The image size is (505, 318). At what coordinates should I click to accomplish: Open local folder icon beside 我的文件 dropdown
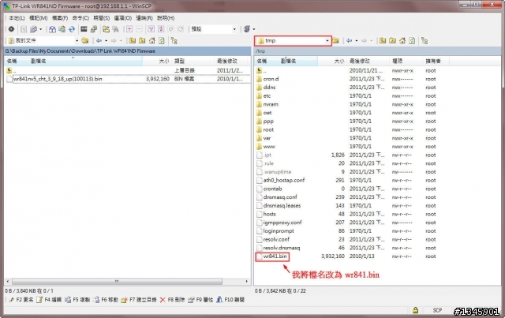tap(85, 40)
